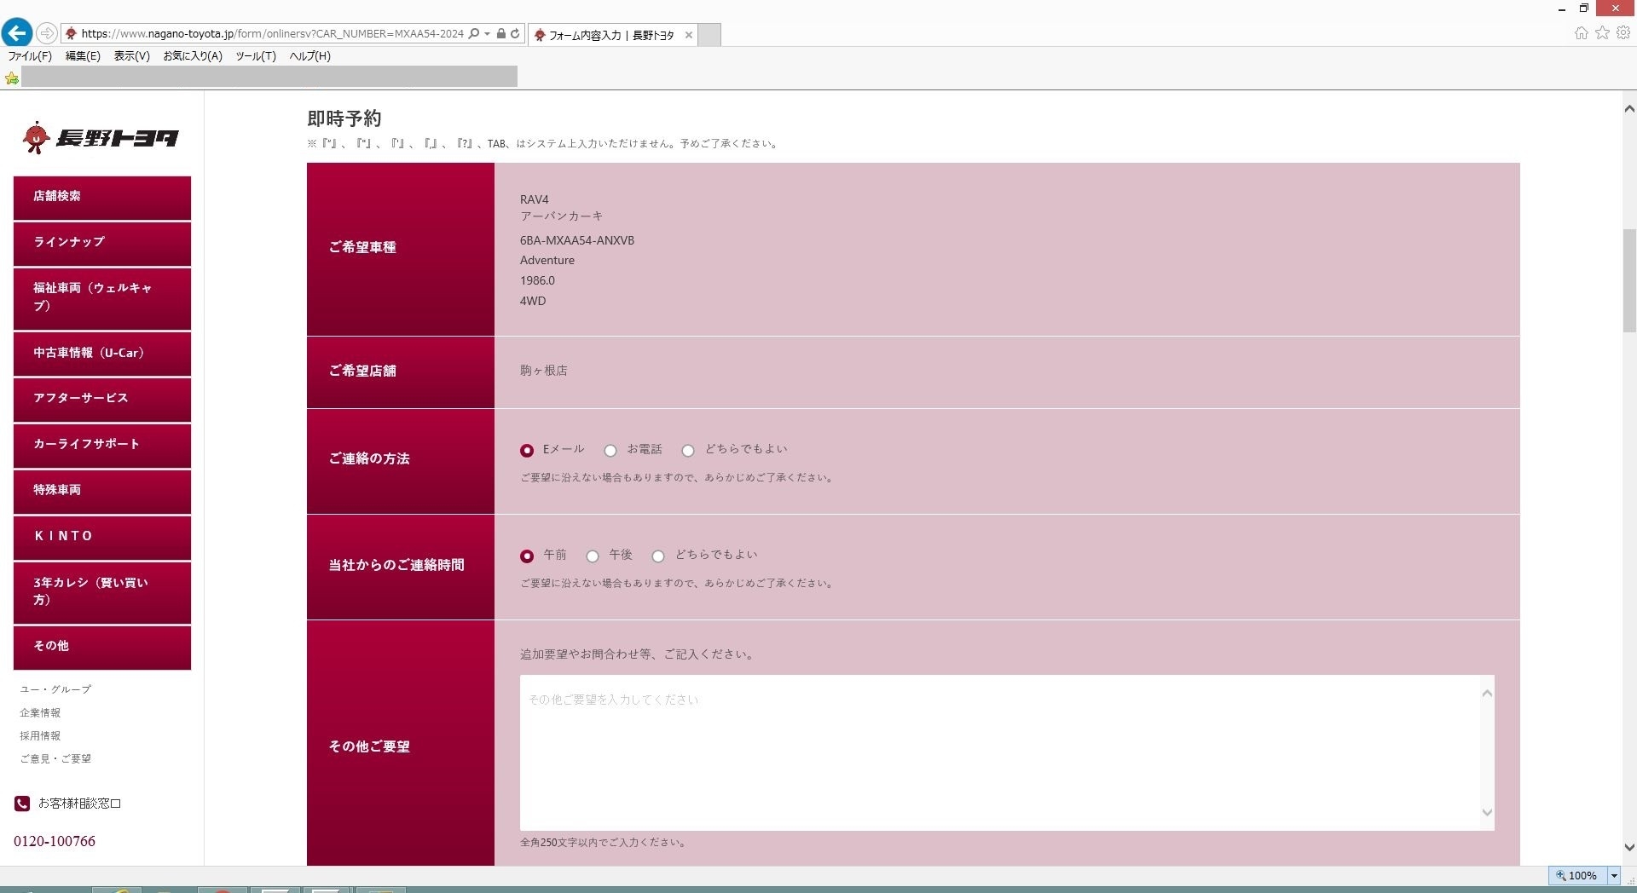Click the browser Forward arrow button
The width and height of the screenshot is (1637, 893).
pos(47,33)
